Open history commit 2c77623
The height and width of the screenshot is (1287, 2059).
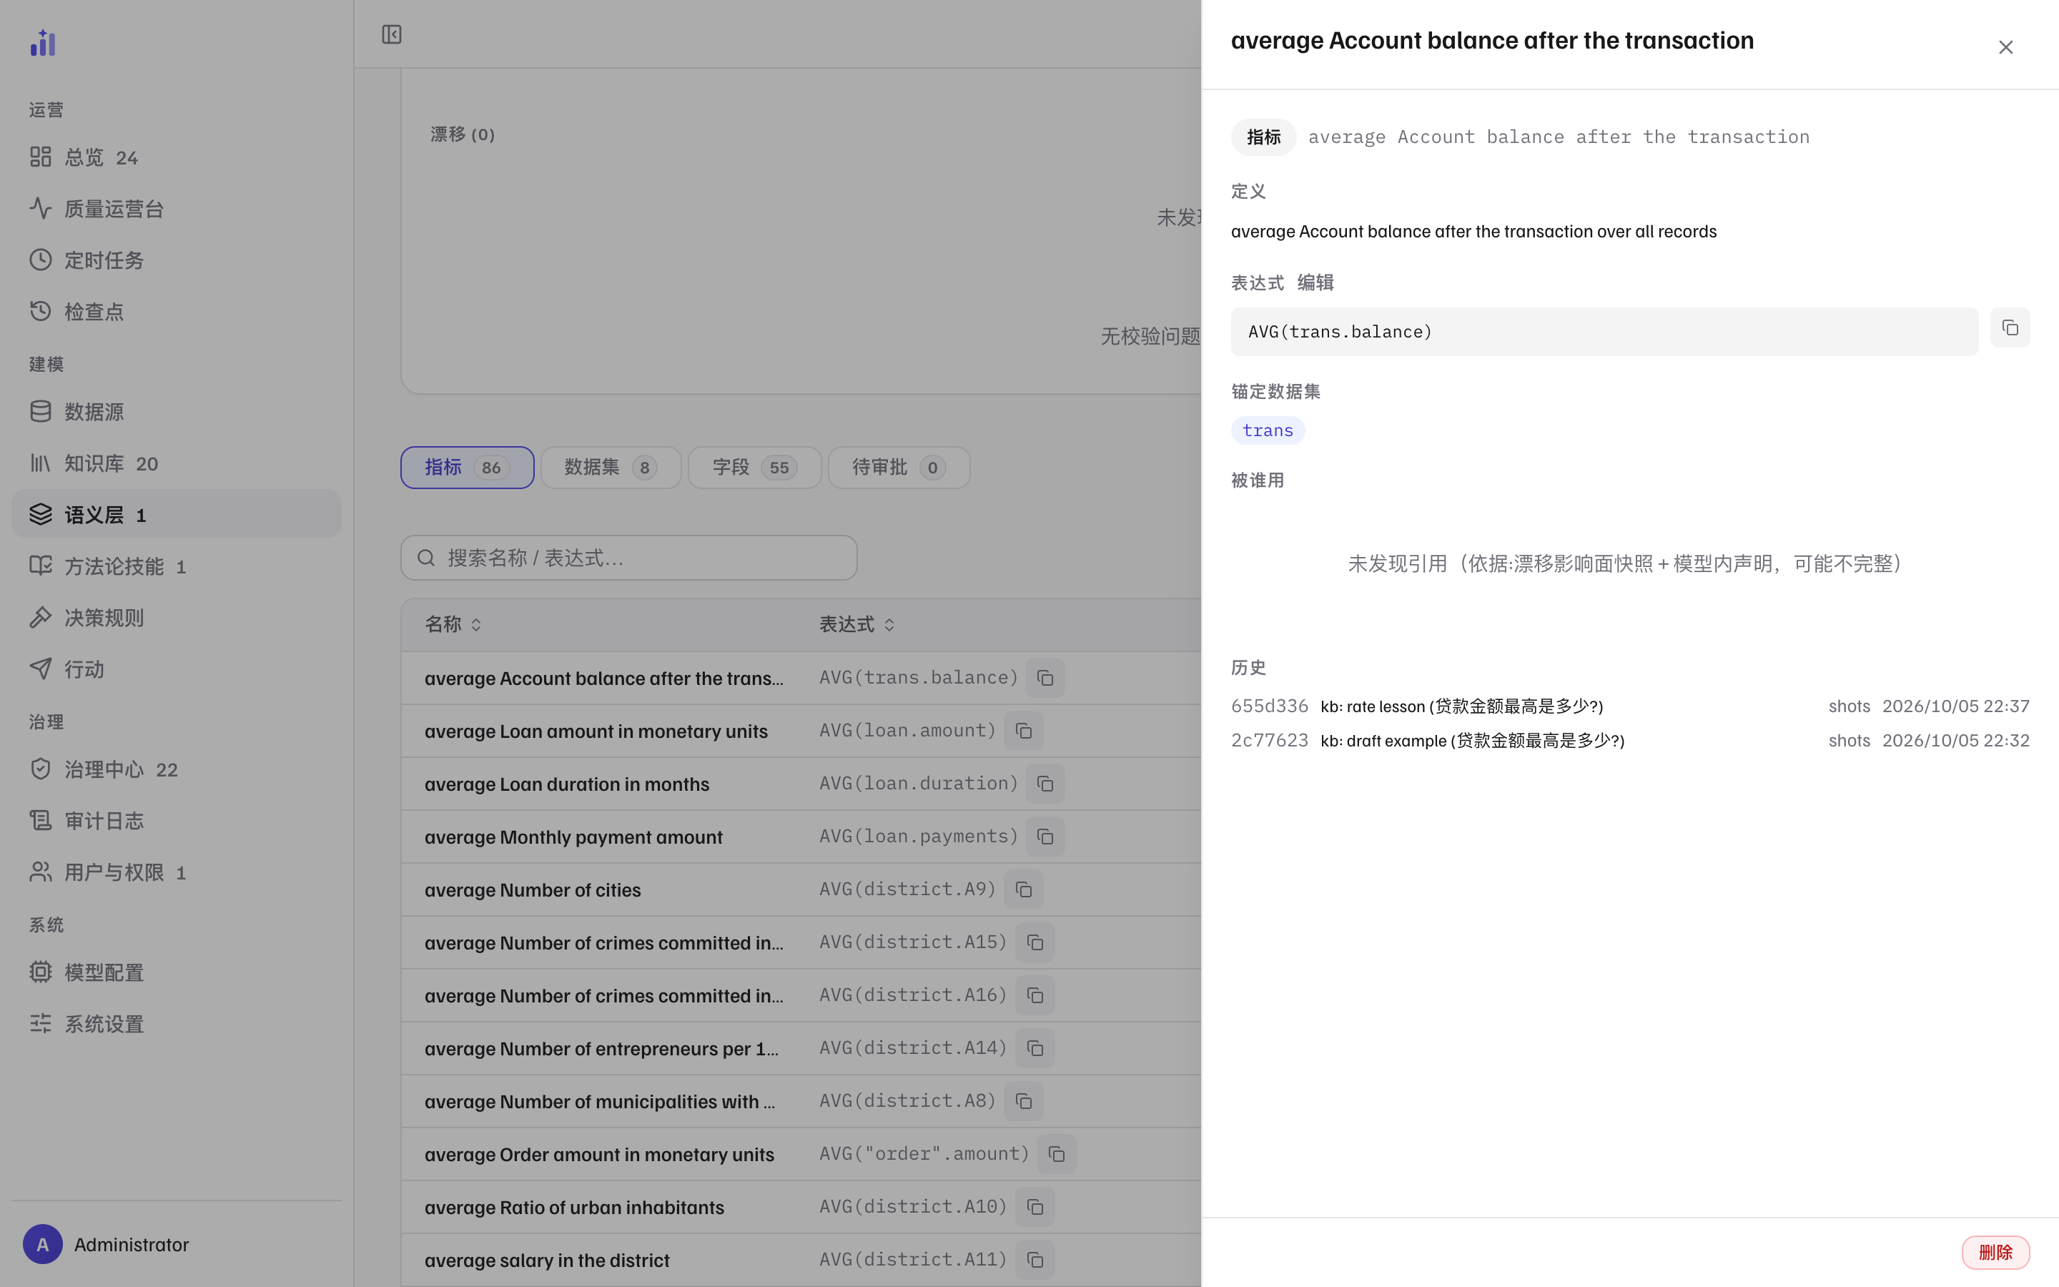[x=1629, y=741]
